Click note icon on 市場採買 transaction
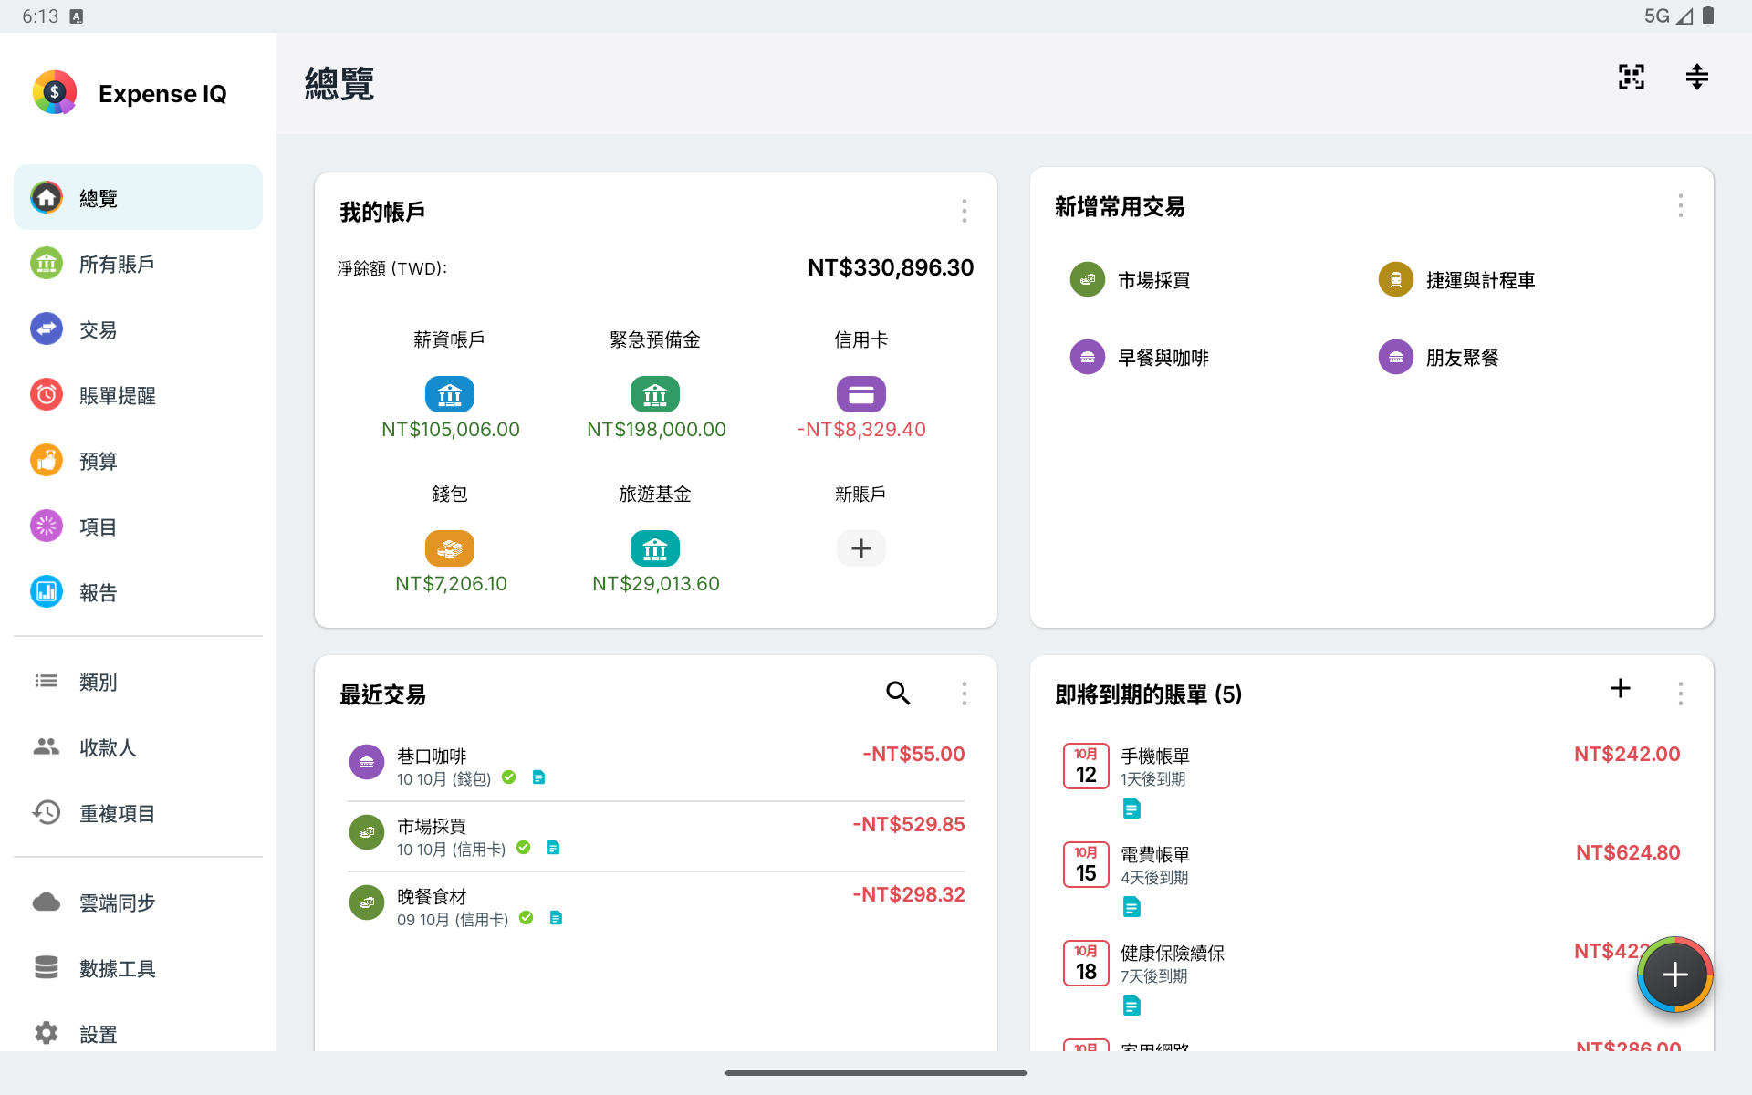 pos(553,848)
